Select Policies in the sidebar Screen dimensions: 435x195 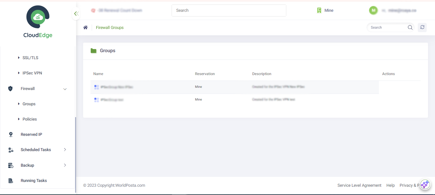29,119
